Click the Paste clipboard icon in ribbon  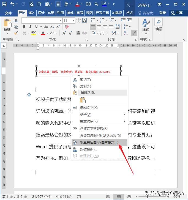(7, 23)
